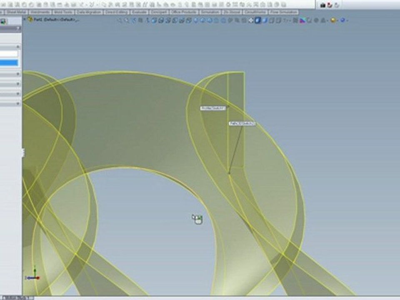Open the DimXpert tab
400x300 pixels.
(159, 12)
